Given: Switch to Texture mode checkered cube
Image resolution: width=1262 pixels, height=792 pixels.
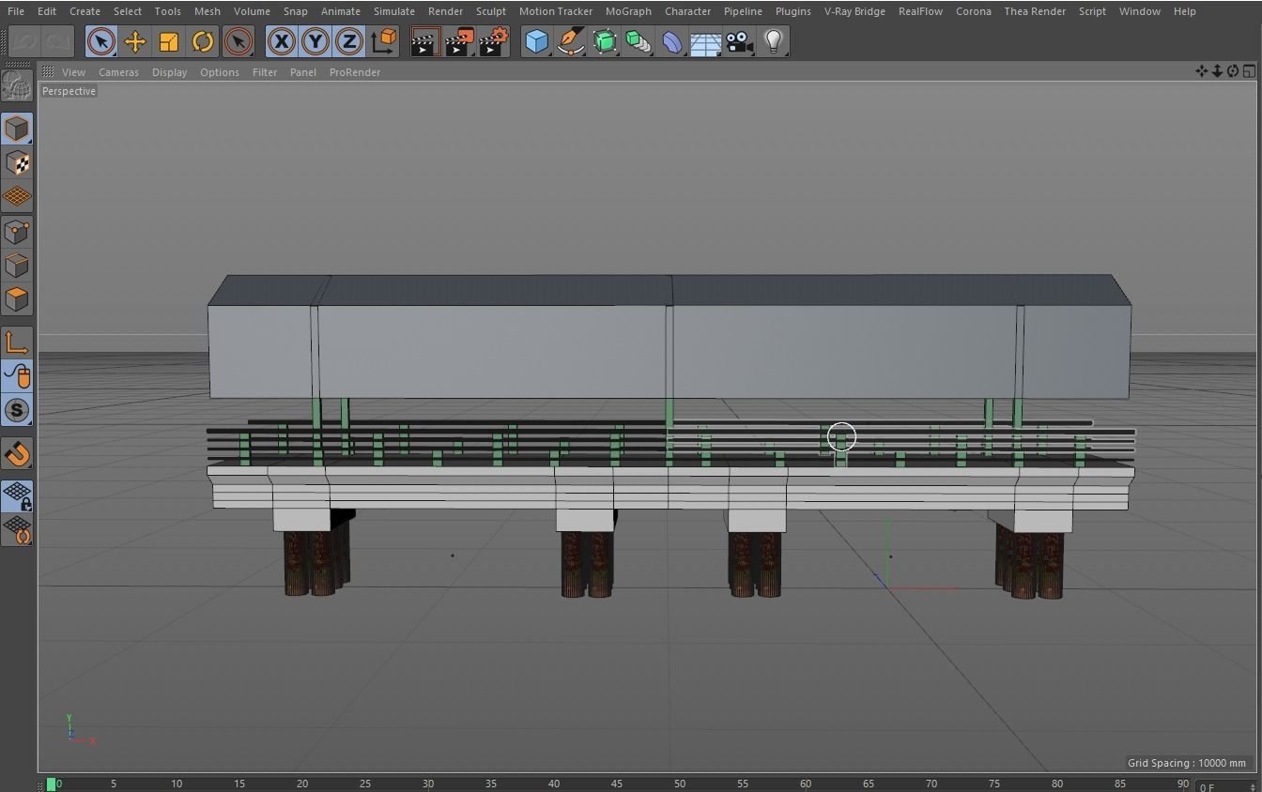Looking at the screenshot, I should (17, 163).
